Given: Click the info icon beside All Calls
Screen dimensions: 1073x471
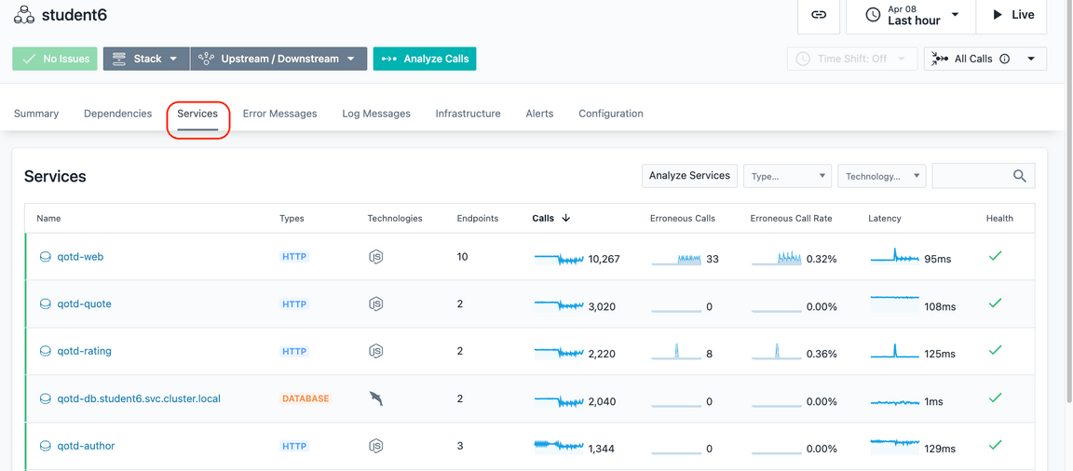Looking at the screenshot, I should (x=1005, y=59).
